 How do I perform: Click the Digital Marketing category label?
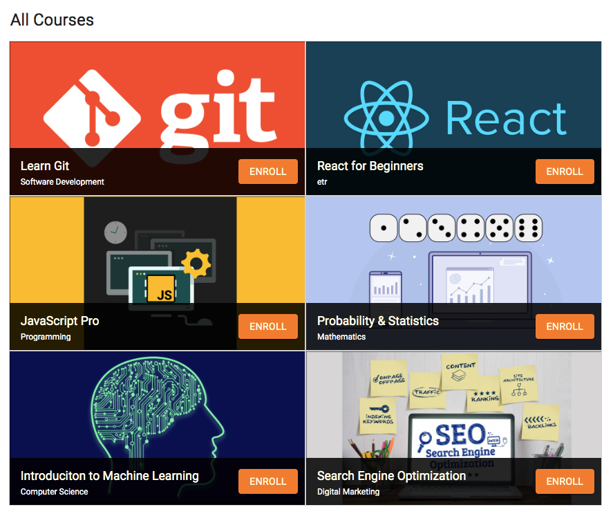pos(348,492)
